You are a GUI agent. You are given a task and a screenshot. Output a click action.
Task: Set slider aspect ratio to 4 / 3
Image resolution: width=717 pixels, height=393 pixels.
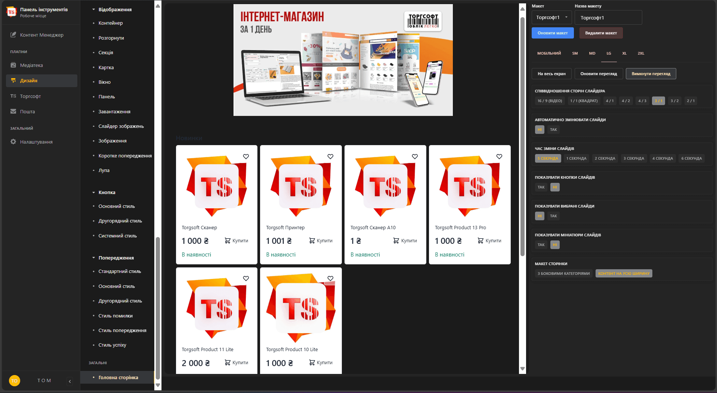[642, 101]
